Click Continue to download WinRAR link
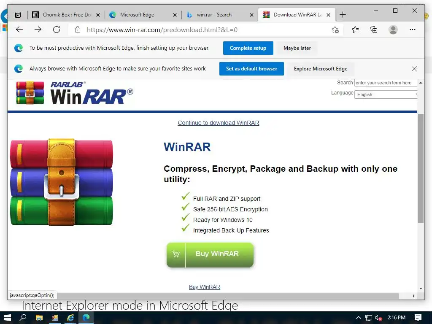432x324 pixels. click(x=219, y=123)
